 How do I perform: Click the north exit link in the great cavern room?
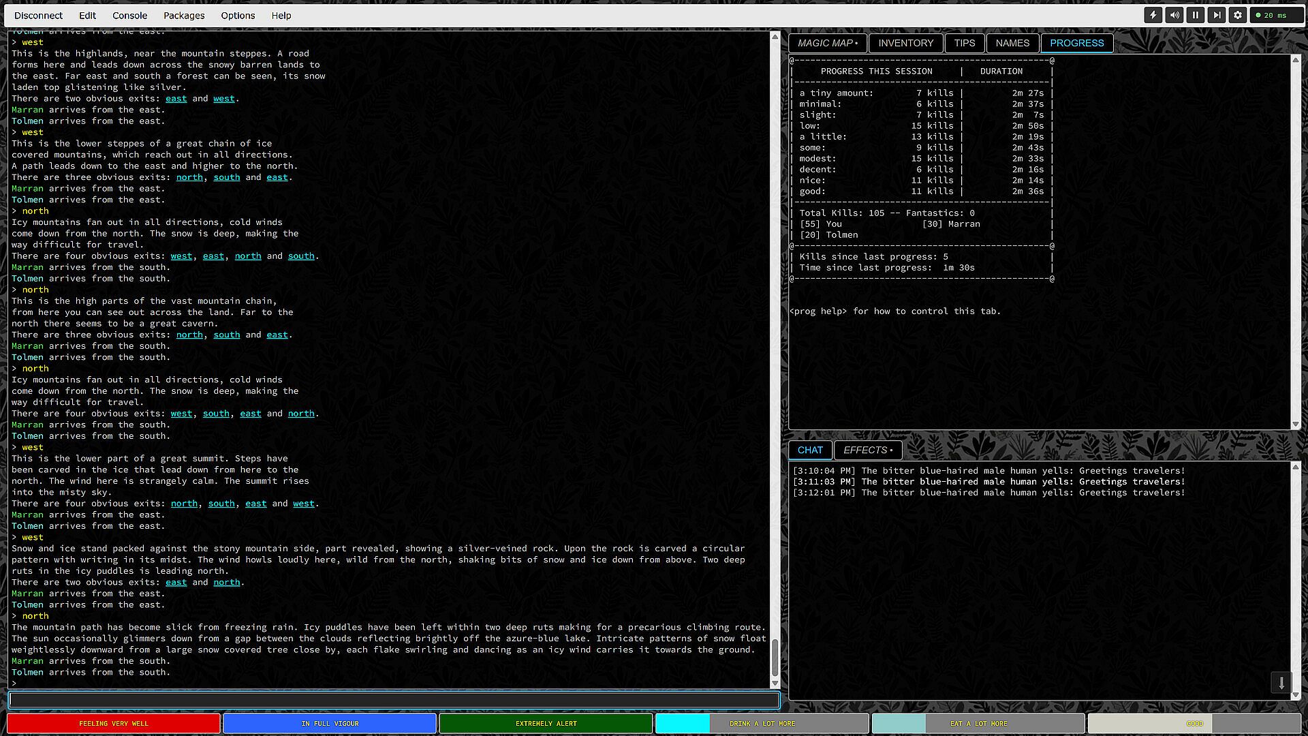point(189,335)
